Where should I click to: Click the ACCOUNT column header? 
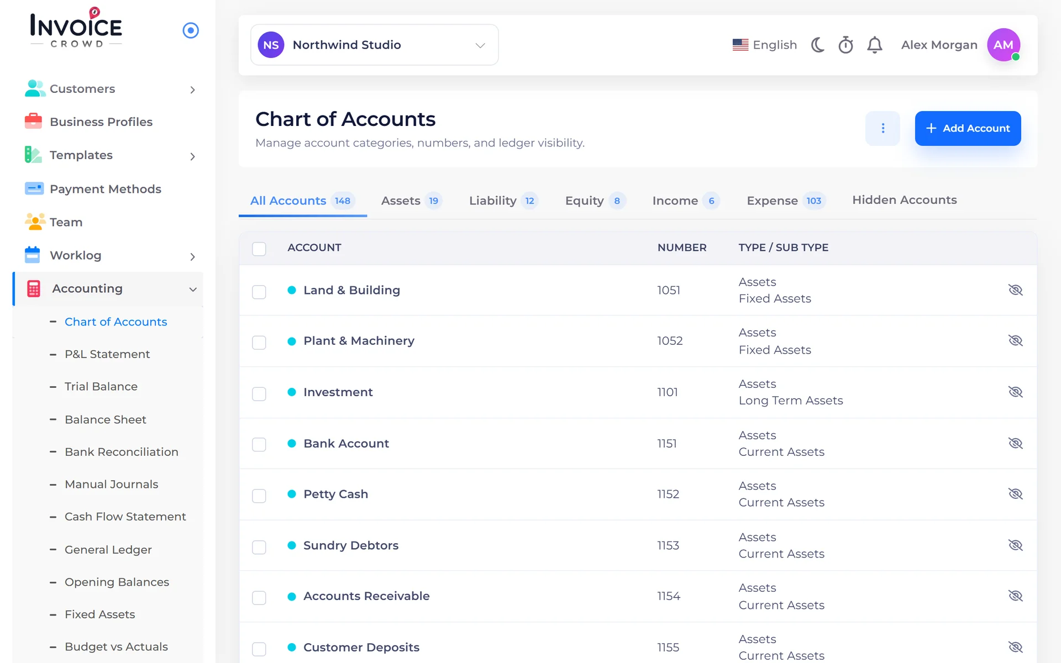click(x=314, y=248)
